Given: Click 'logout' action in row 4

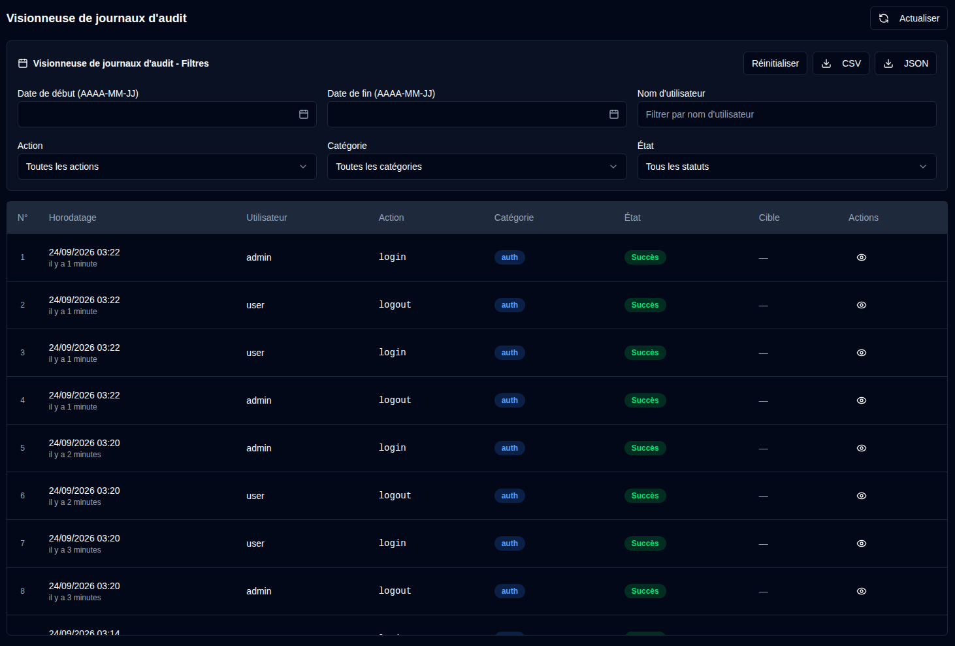Looking at the screenshot, I should click(395, 400).
